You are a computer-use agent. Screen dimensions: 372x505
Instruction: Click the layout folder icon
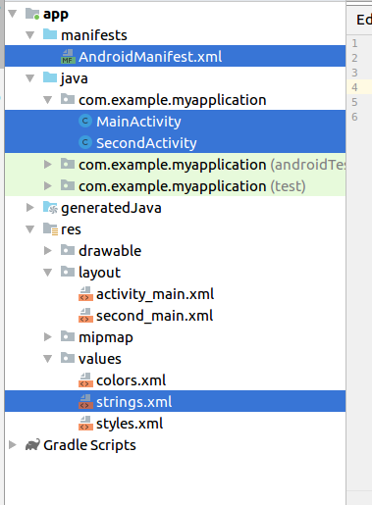point(68,272)
